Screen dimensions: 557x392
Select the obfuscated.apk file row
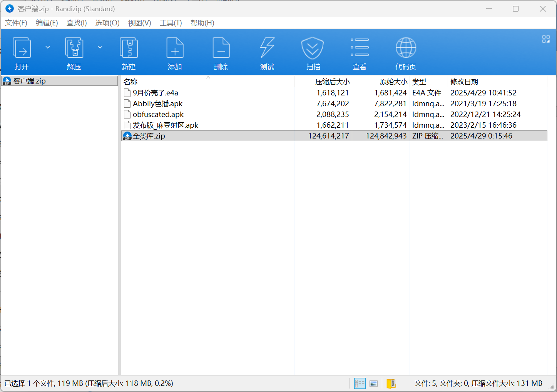pyautogui.click(x=158, y=114)
